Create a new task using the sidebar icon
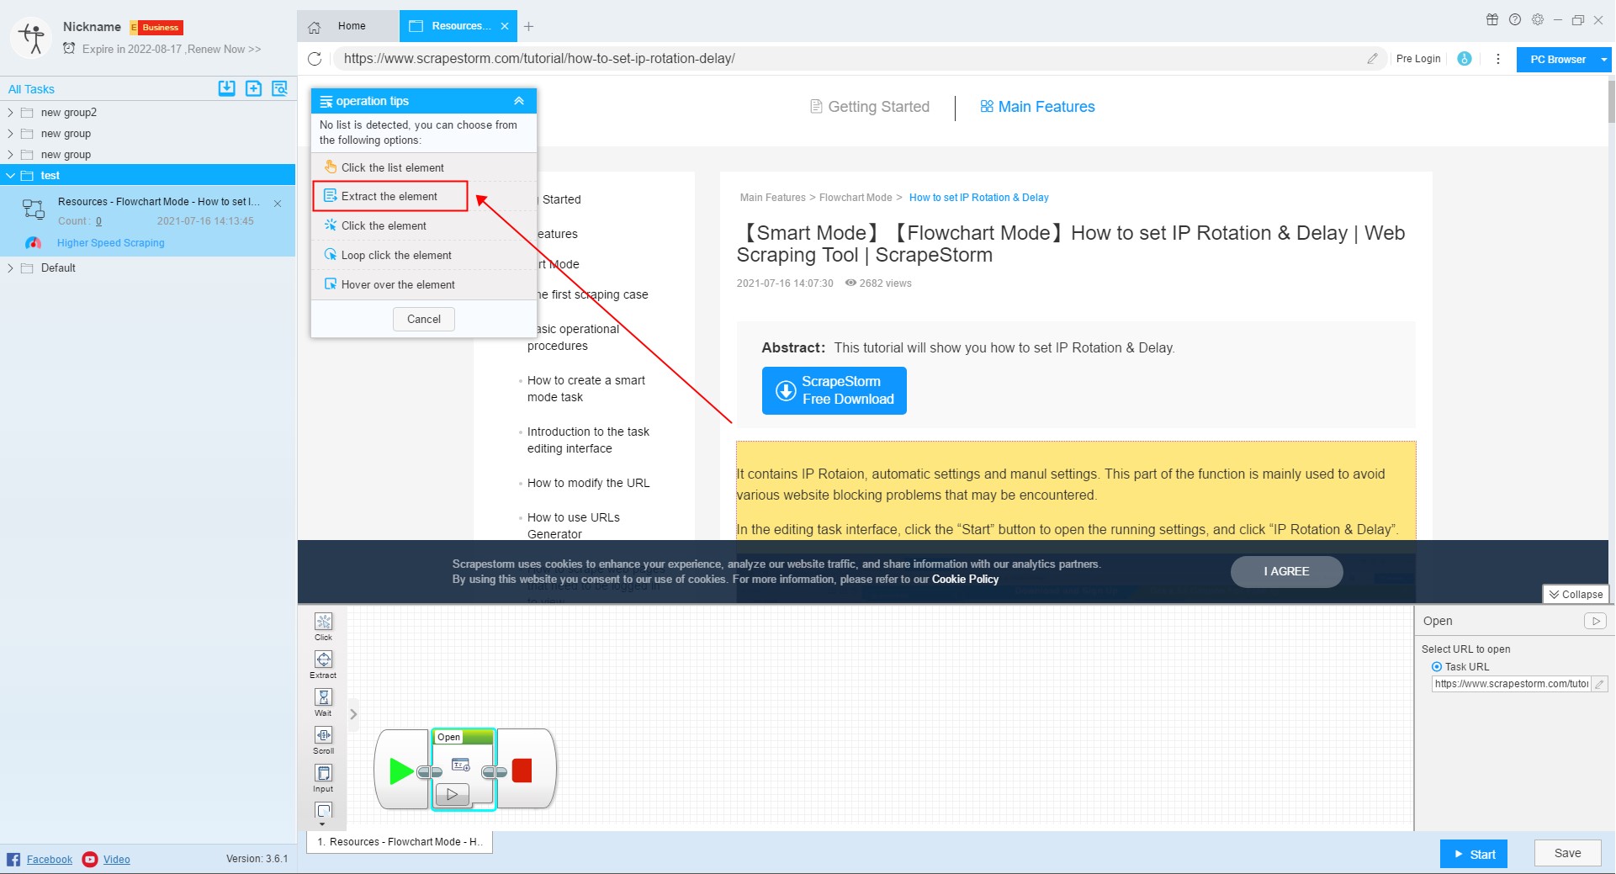 (253, 88)
